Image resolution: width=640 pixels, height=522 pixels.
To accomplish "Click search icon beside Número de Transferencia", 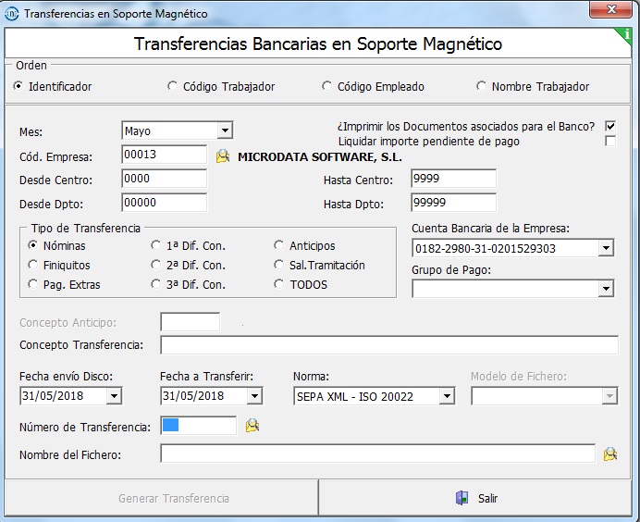I will 252,426.
